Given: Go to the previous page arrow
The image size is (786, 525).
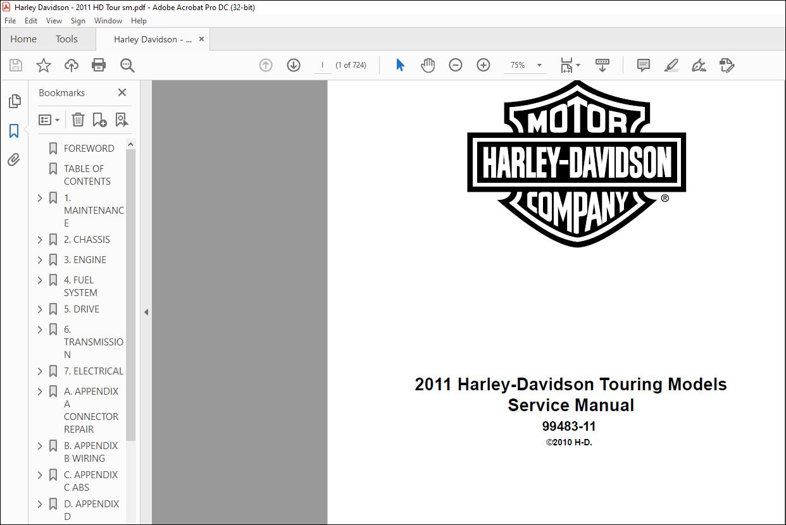Looking at the screenshot, I should tap(266, 65).
